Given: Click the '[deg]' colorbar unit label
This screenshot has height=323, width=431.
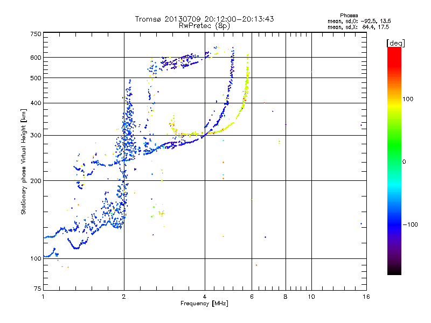Looking at the screenshot, I should coord(395,43).
